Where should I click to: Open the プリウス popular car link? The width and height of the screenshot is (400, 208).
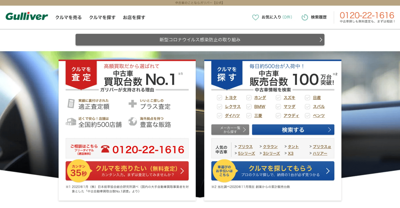pyautogui.click(x=245, y=146)
